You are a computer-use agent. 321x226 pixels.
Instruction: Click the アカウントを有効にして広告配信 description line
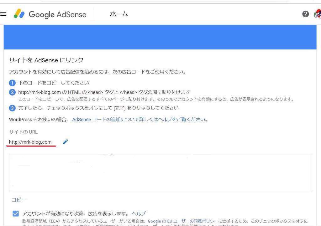click(97, 72)
